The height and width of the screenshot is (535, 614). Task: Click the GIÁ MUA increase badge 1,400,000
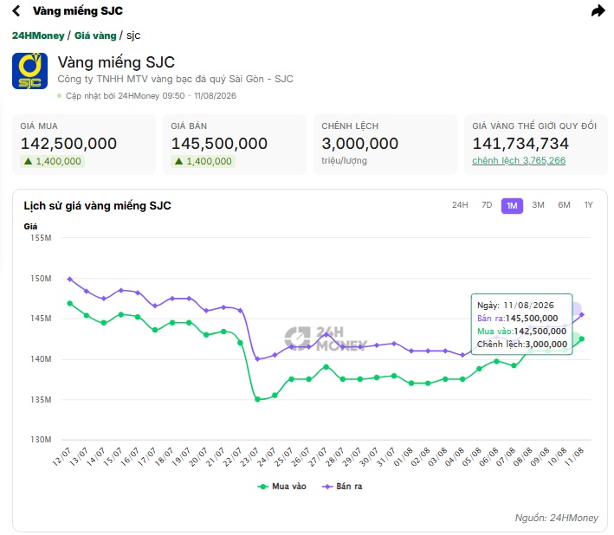pyautogui.click(x=53, y=161)
